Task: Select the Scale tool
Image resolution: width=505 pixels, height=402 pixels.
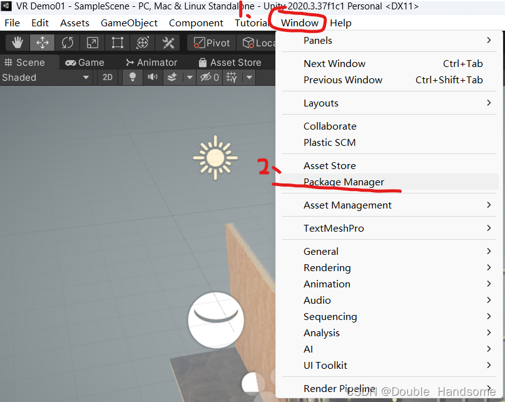Action: [x=93, y=43]
